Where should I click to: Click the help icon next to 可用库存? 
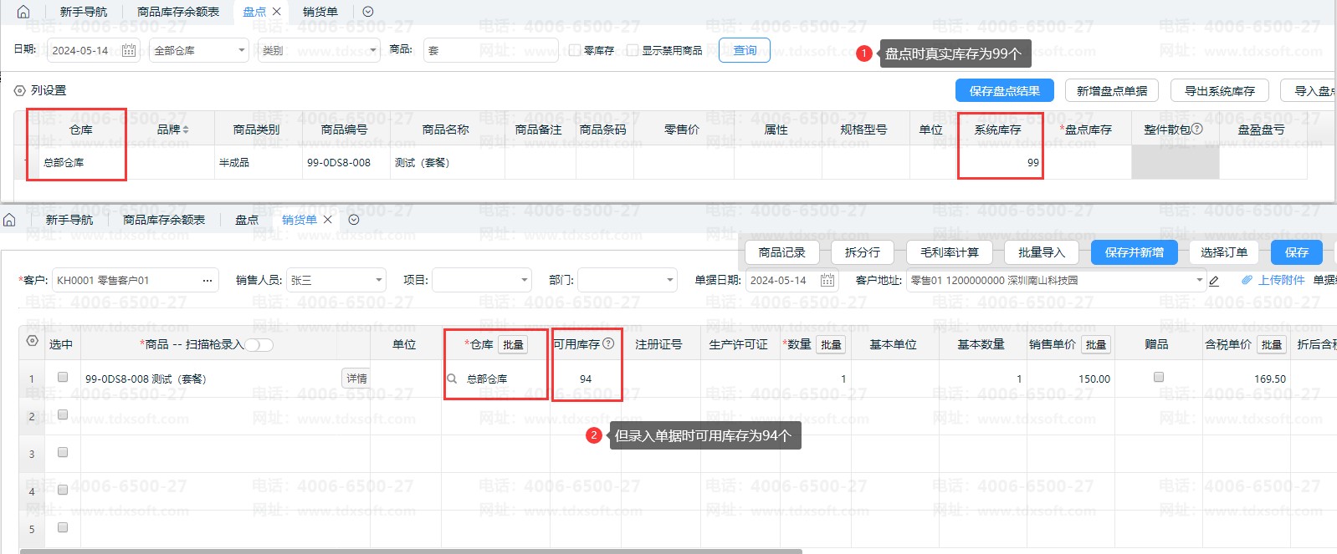coord(608,343)
